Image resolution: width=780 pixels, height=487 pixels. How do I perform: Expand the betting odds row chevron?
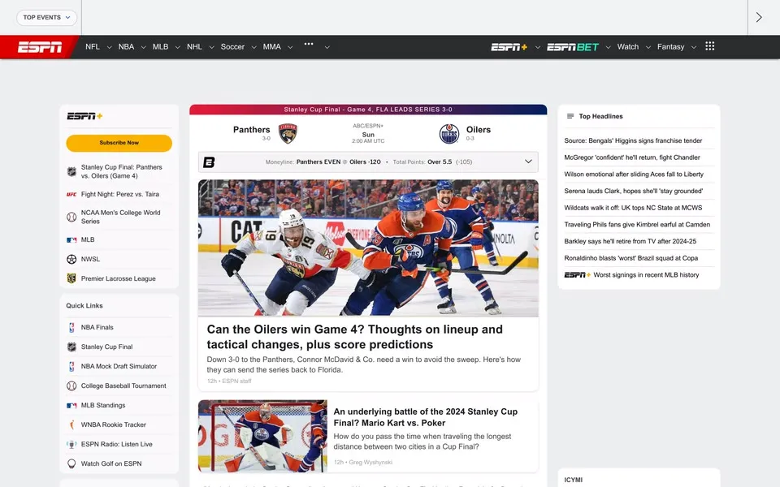click(x=528, y=162)
